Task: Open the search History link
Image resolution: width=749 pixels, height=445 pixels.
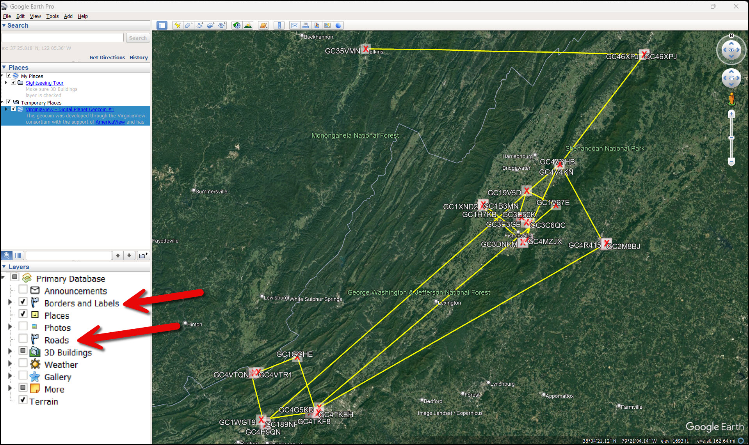Action: [x=139, y=57]
